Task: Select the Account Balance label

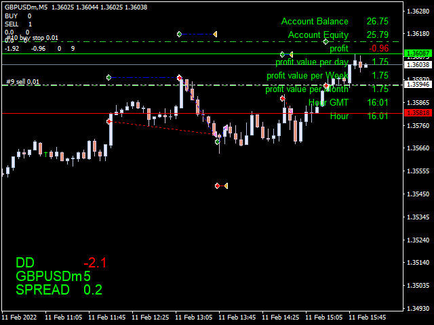Action: click(x=315, y=21)
